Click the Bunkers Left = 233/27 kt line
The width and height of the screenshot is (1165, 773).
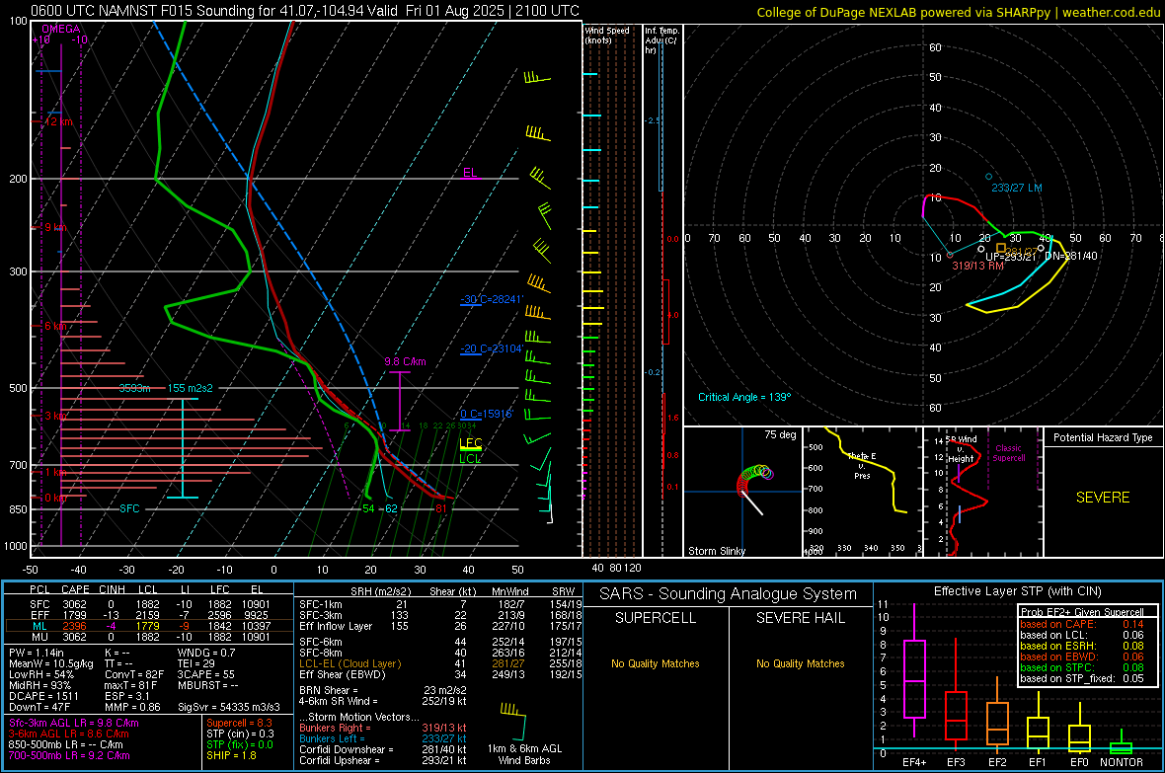[383, 738]
